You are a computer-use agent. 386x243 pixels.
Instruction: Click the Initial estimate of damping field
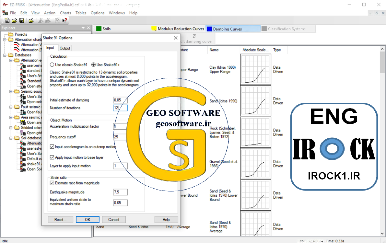120,100
